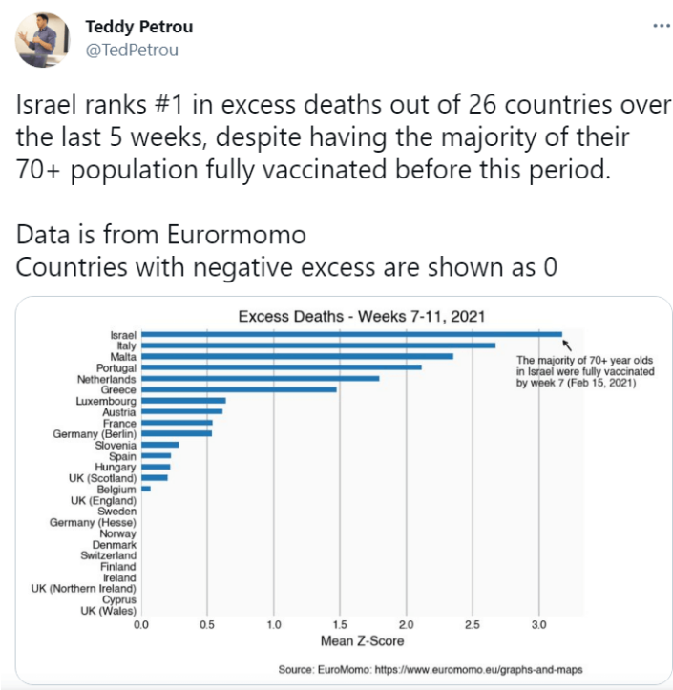Click the Greece bar in the chart

click(239, 389)
